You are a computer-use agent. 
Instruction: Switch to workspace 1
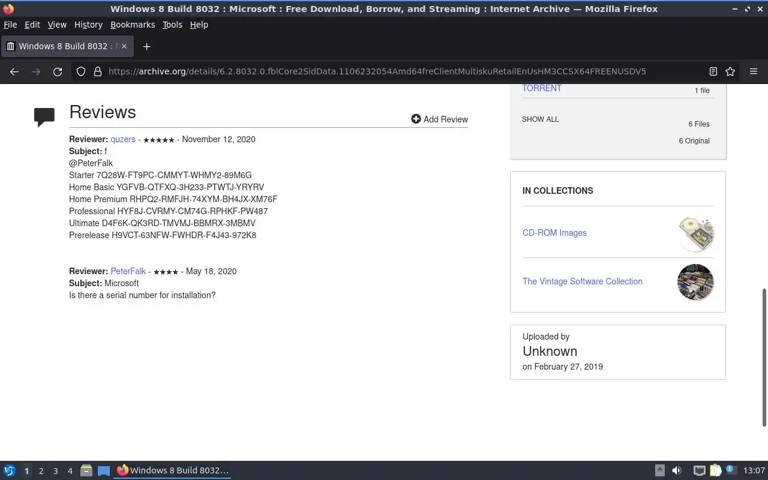pyautogui.click(x=26, y=471)
